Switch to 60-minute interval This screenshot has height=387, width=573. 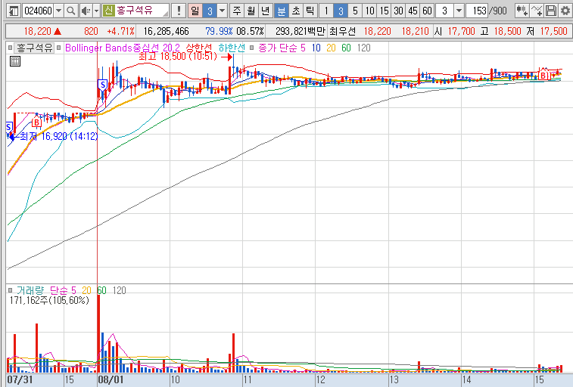[x=427, y=11]
